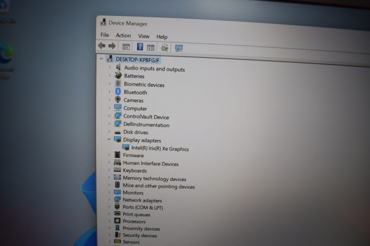Open the View menu

click(144, 36)
